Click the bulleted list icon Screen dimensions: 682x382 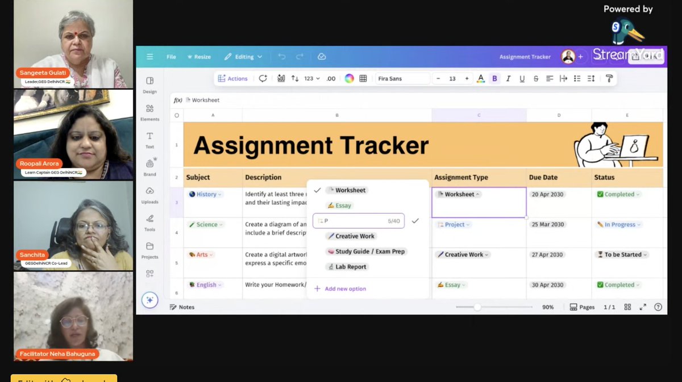tap(577, 78)
